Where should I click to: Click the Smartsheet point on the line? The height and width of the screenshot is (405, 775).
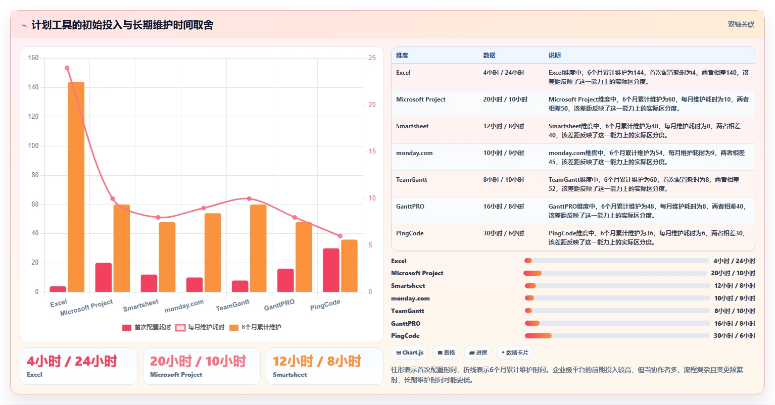[158, 217]
